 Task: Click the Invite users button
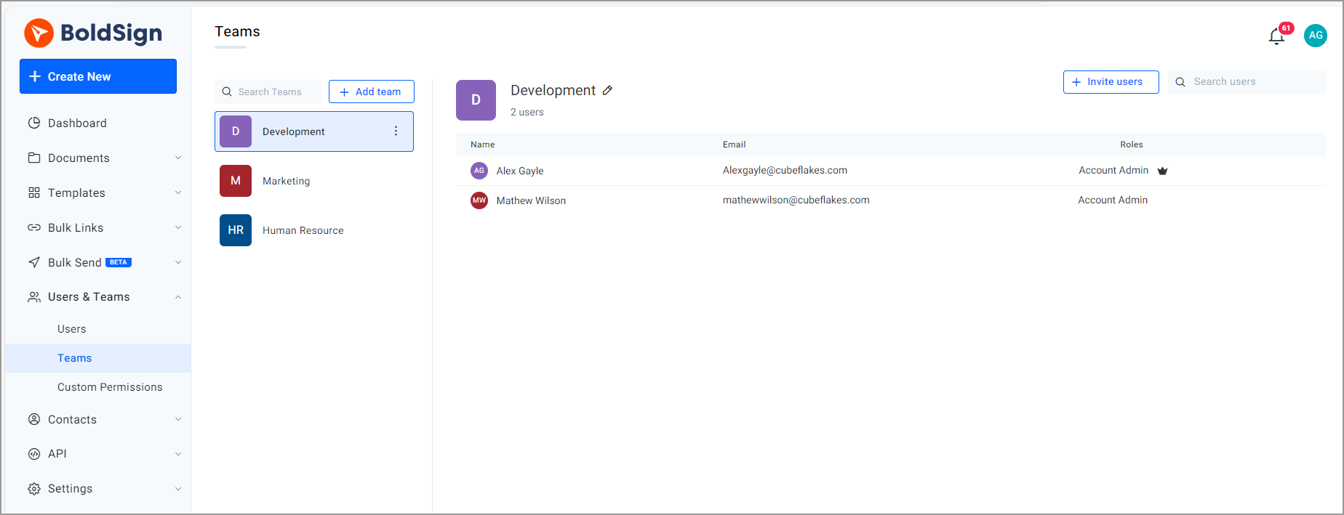[x=1111, y=82]
